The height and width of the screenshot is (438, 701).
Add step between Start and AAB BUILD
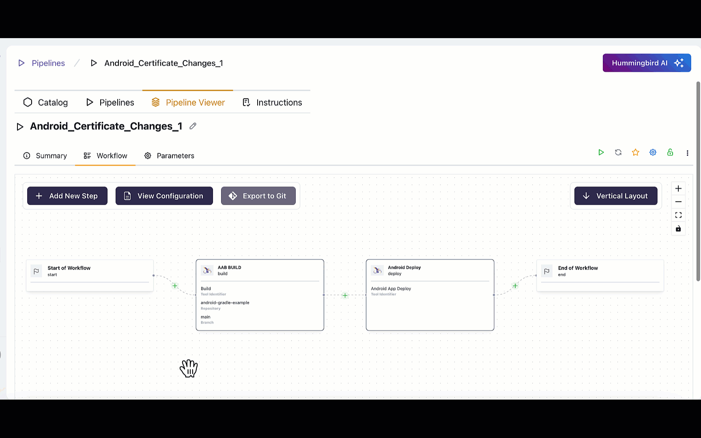coord(175,286)
